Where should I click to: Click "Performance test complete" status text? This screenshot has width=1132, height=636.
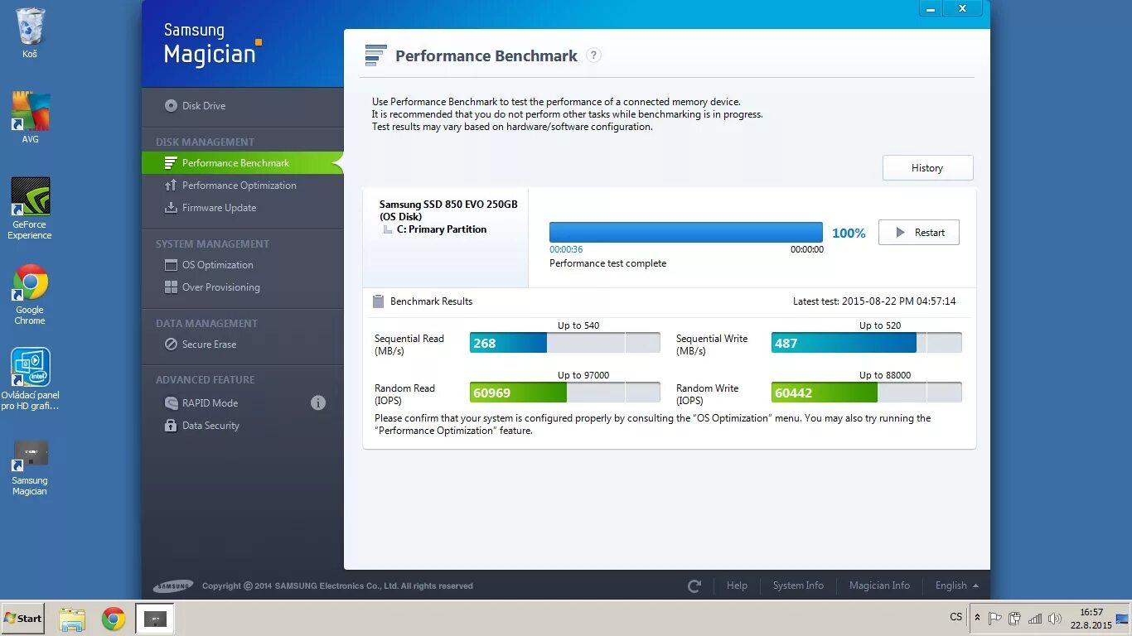click(607, 263)
